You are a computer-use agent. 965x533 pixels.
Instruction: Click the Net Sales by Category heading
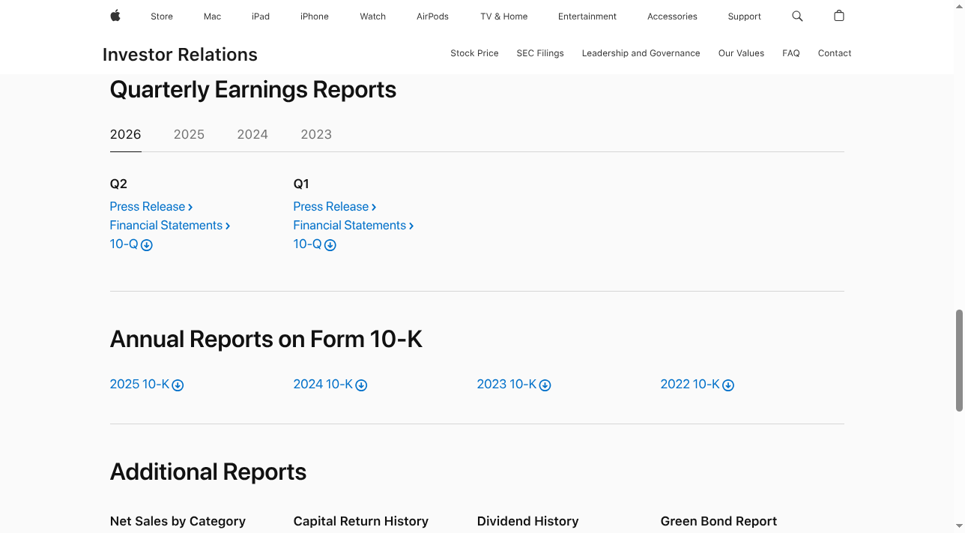pyautogui.click(x=178, y=521)
